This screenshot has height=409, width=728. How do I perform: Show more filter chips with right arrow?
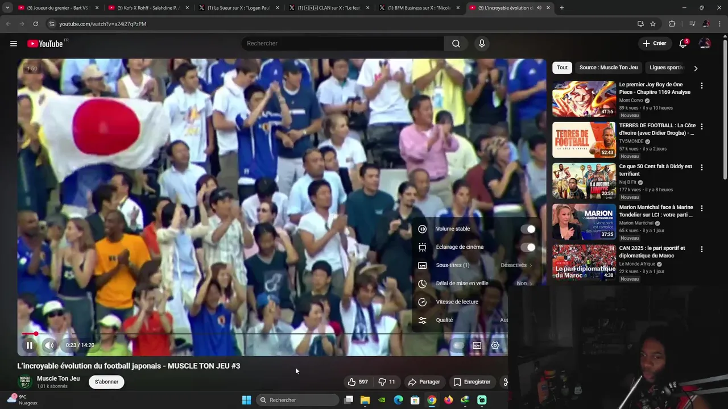click(x=696, y=68)
